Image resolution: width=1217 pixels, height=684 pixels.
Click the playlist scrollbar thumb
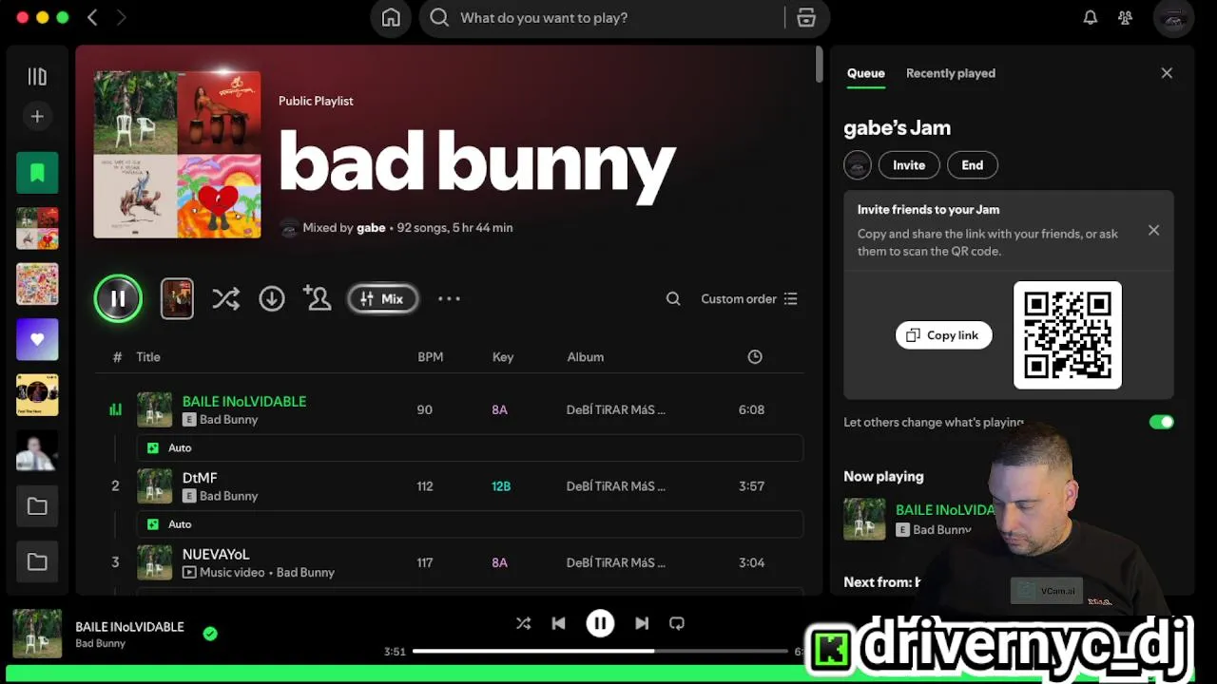(819, 65)
